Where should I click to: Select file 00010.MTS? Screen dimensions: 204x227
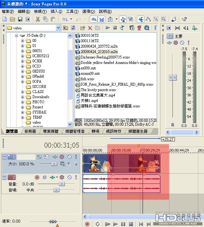(x=90, y=35)
